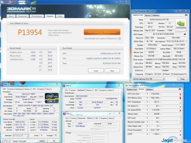
Task: Click the Core Speed value field in CPU-Z
Action: [x=20, y=122]
